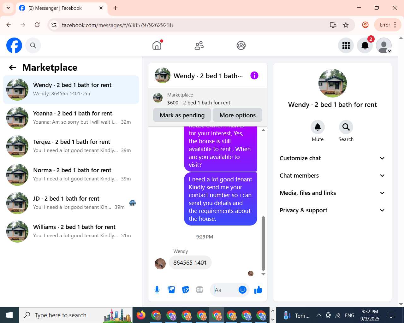Open the Firefox icon on the taskbar
This screenshot has height=323, width=404.
(141, 315)
